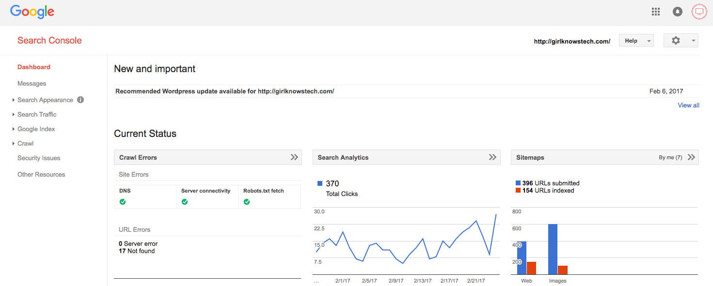Open Search Analytics details double-arrow icon
The image size is (713, 286).
[492, 157]
